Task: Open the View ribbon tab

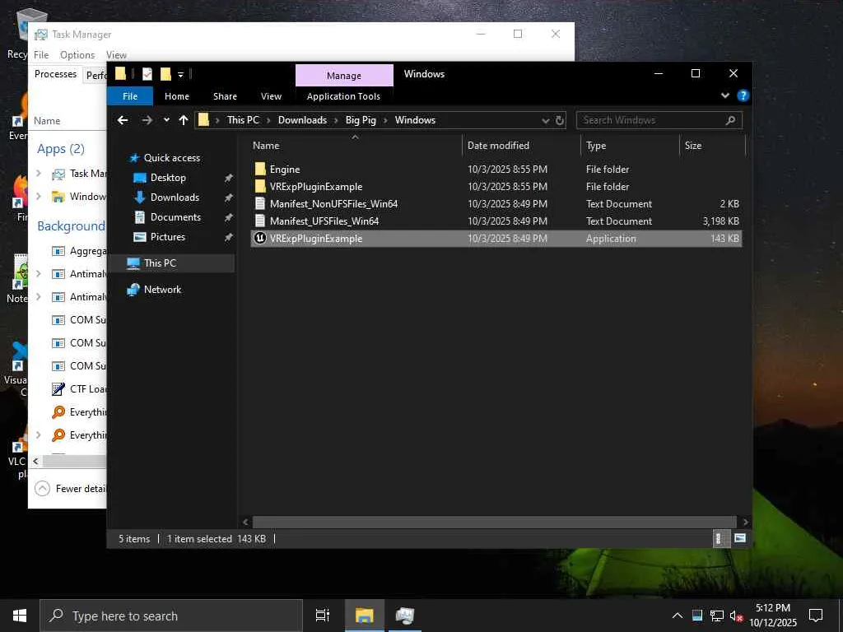Action: coord(271,96)
